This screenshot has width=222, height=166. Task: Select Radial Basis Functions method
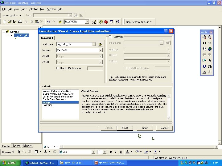[x=54, y=100]
